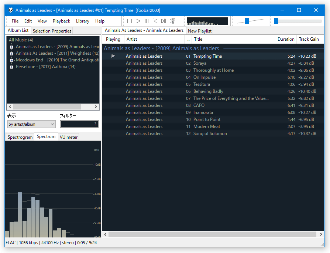Select track 04 On Impulse
The width and height of the screenshot is (330, 253).
click(x=213, y=77)
